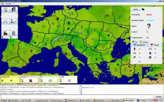This screenshot has height=102, width=164.
Task: Click the Start button on the taskbar
Action: pyautogui.click(x=4, y=100)
